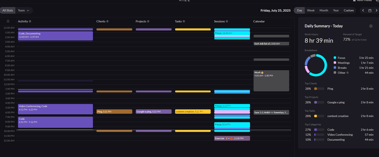Select the Ping 5:21 PM client entry
379x157 pixels.
pos(114,112)
